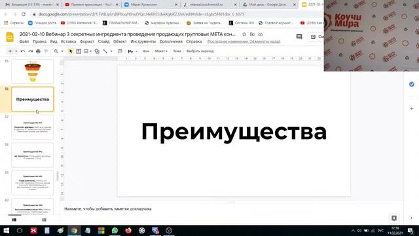Click the Explore button at bottom right
The width and height of the screenshot is (419, 236).
[394, 218]
